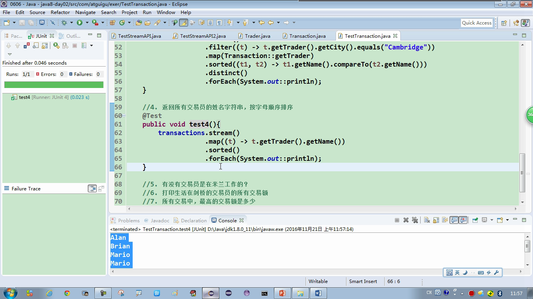Switch to Trader.java editor tab
The height and width of the screenshot is (299, 533).
pyautogui.click(x=254, y=36)
